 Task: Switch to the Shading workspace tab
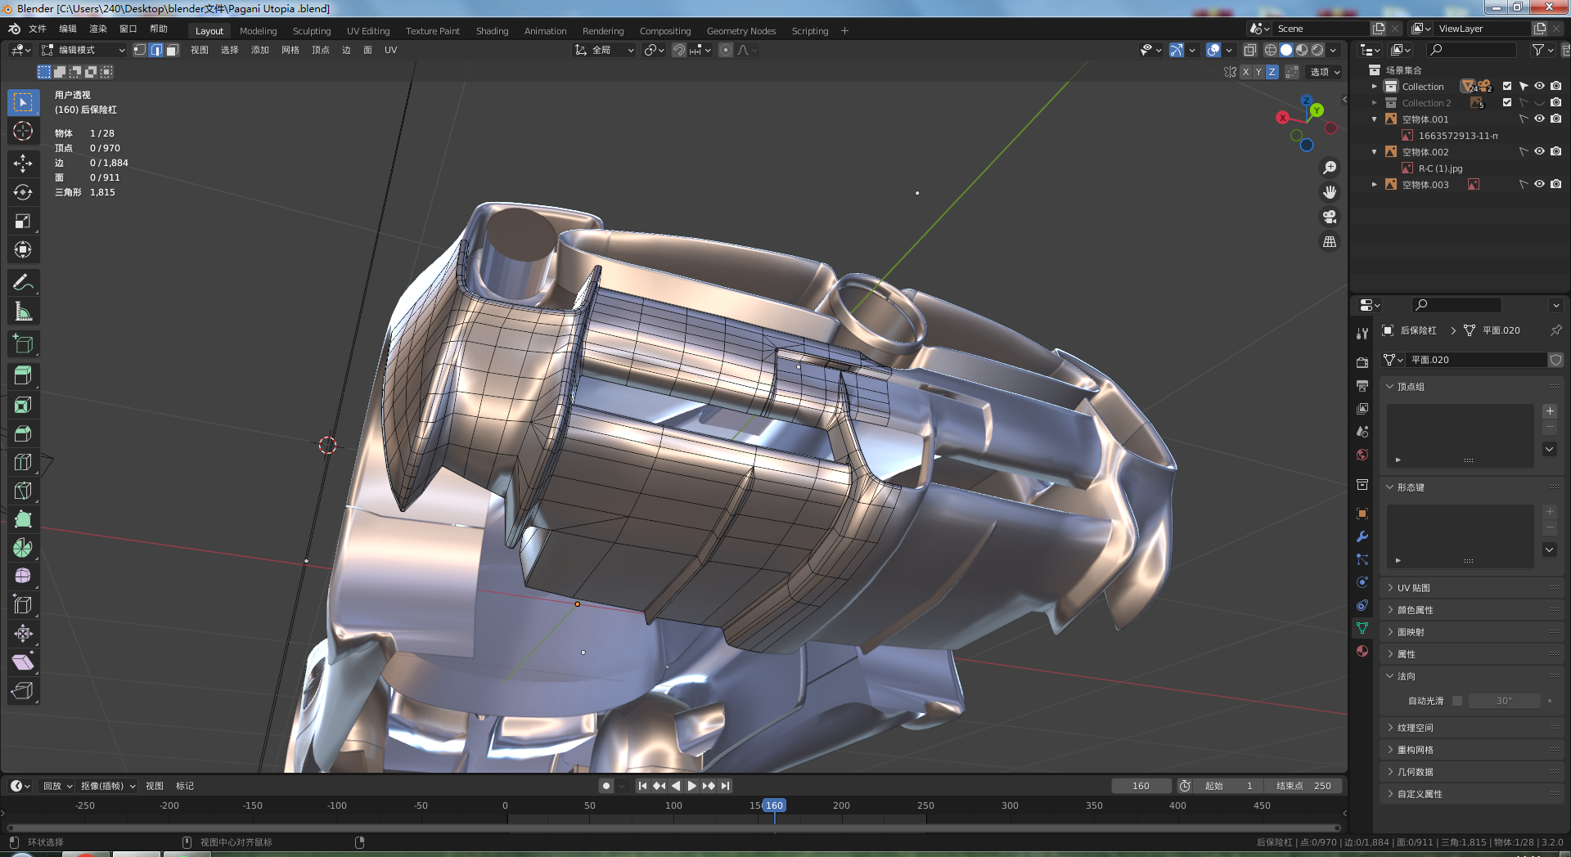[x=492, y=31]
